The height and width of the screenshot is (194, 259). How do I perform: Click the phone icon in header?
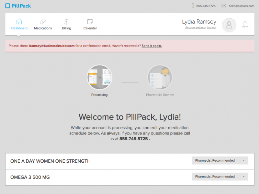pos(193,6)
